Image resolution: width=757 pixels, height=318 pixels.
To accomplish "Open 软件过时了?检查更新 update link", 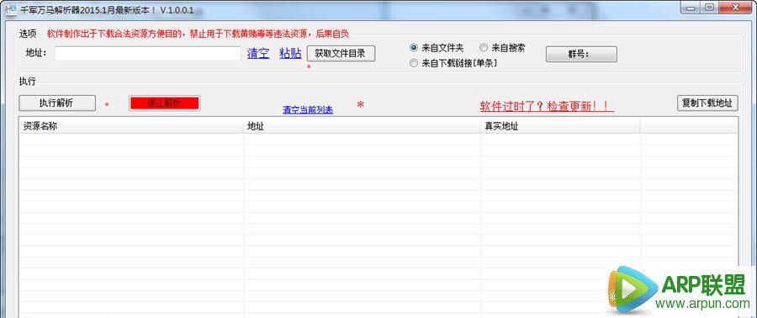I will tap(547, 106).
